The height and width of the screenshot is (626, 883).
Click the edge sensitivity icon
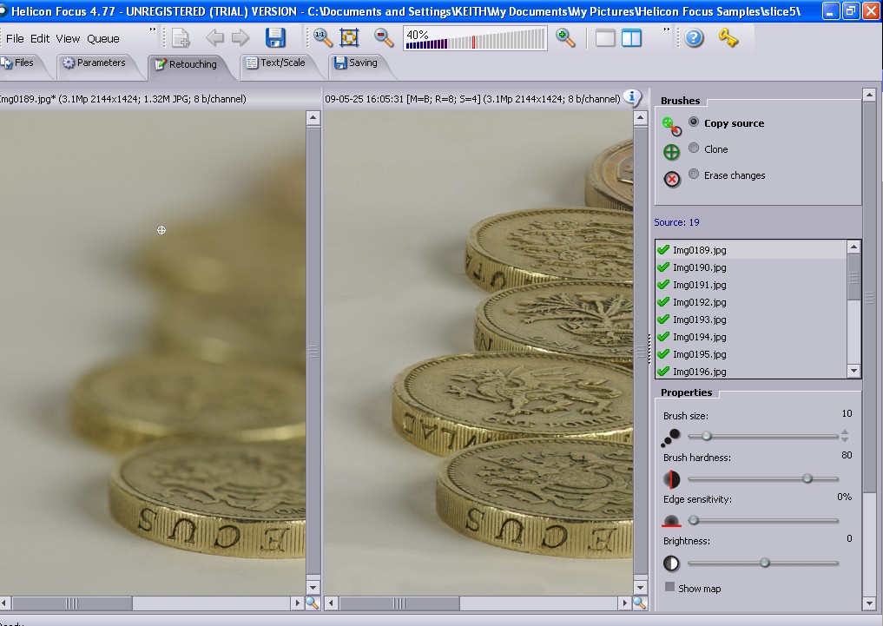click(671, 521)
